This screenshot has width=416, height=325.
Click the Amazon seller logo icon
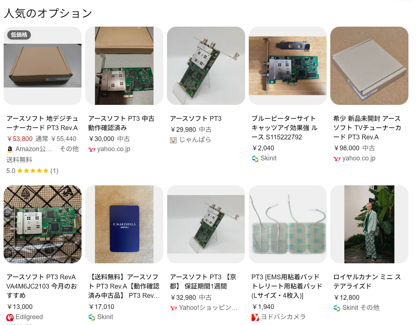click(10, 149)
